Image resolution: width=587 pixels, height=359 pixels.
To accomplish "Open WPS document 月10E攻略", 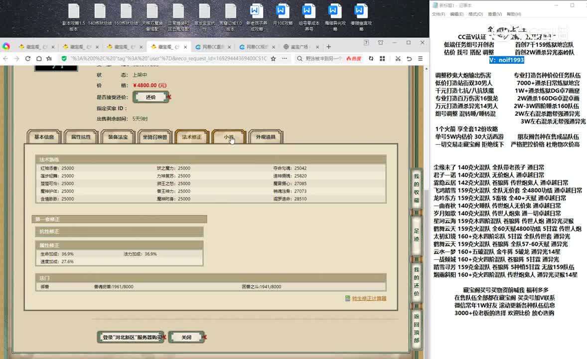I will pyautogui.click(x=283, y=15).
